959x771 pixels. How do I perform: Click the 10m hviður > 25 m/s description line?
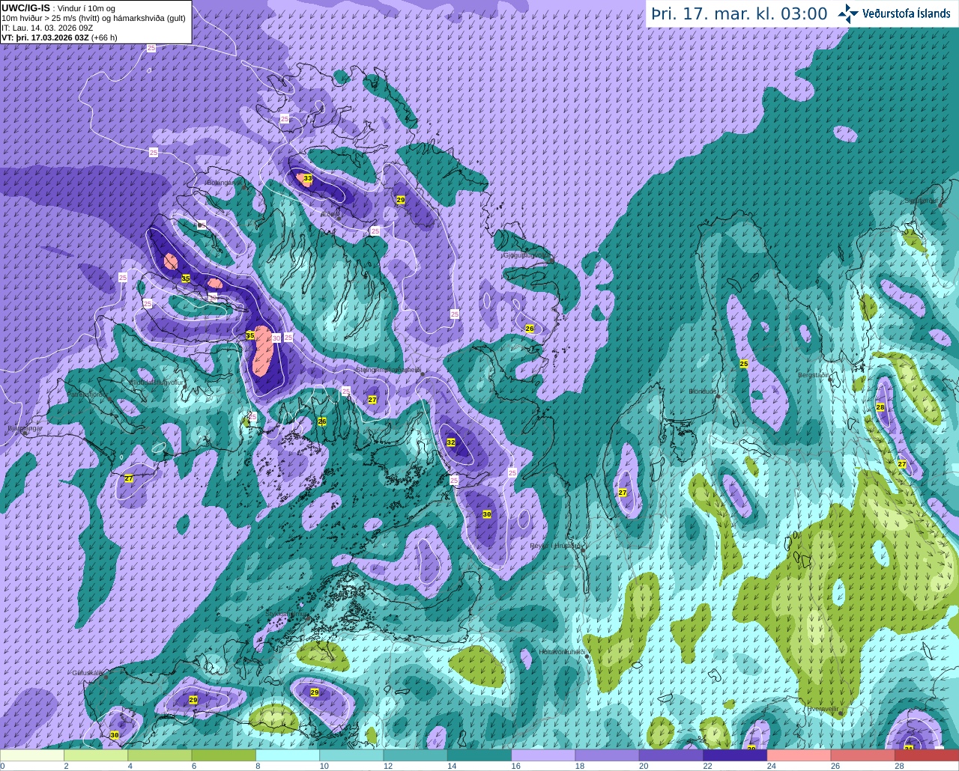click(x=94, y=18)
